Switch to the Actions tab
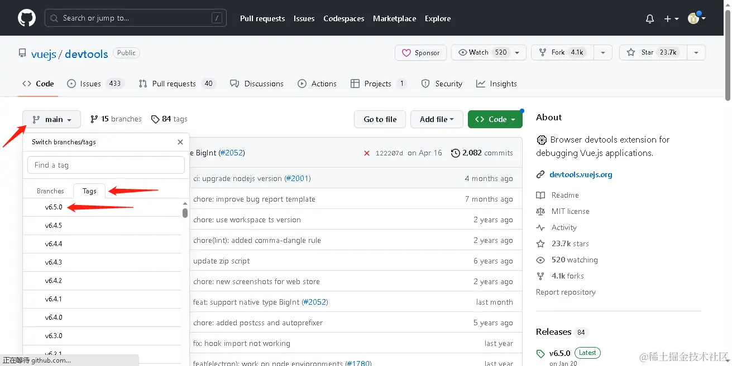Screen dimensions: 732x366 click(x=317, y=84)
